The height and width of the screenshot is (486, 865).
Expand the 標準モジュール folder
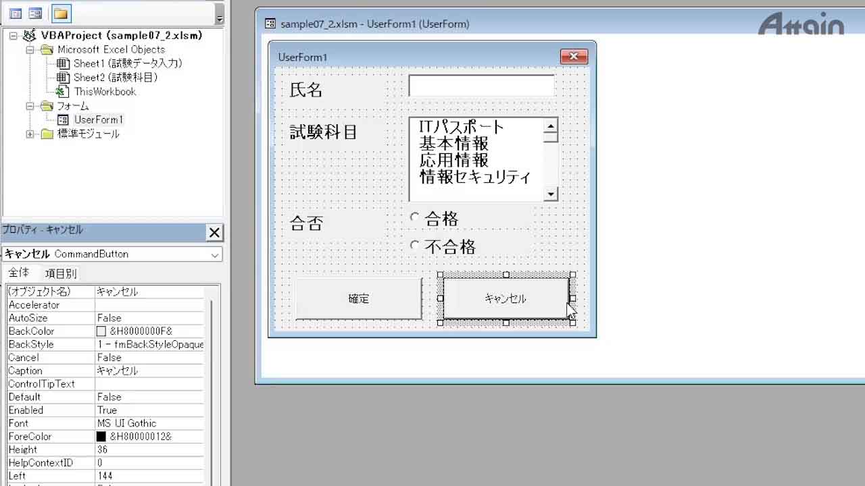pos(30,134)
